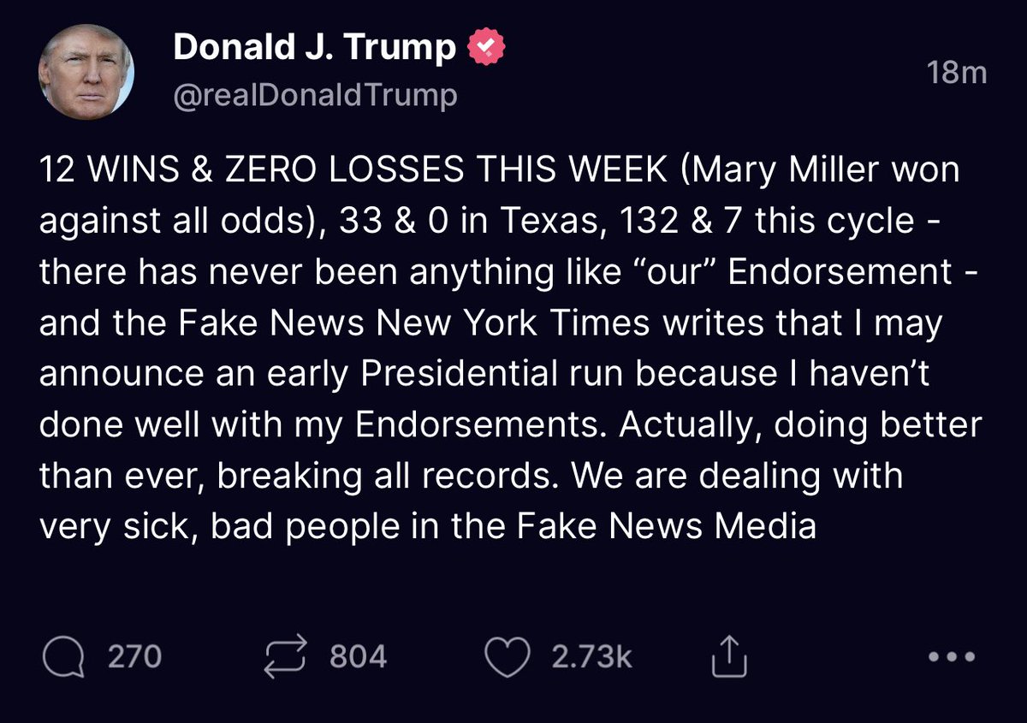View the 804 reposts count
The height and width of the screenshot is (723, 1027).
pos(358,657)
